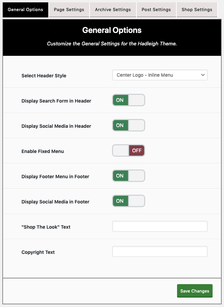Focus the "Shop The Look" Text field
Screen dimensions: 224x307
point(160,226)
